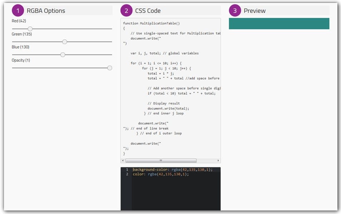Select the Green slider handle
This screenshot has width=341, height=214.
(x=64, y=42)
